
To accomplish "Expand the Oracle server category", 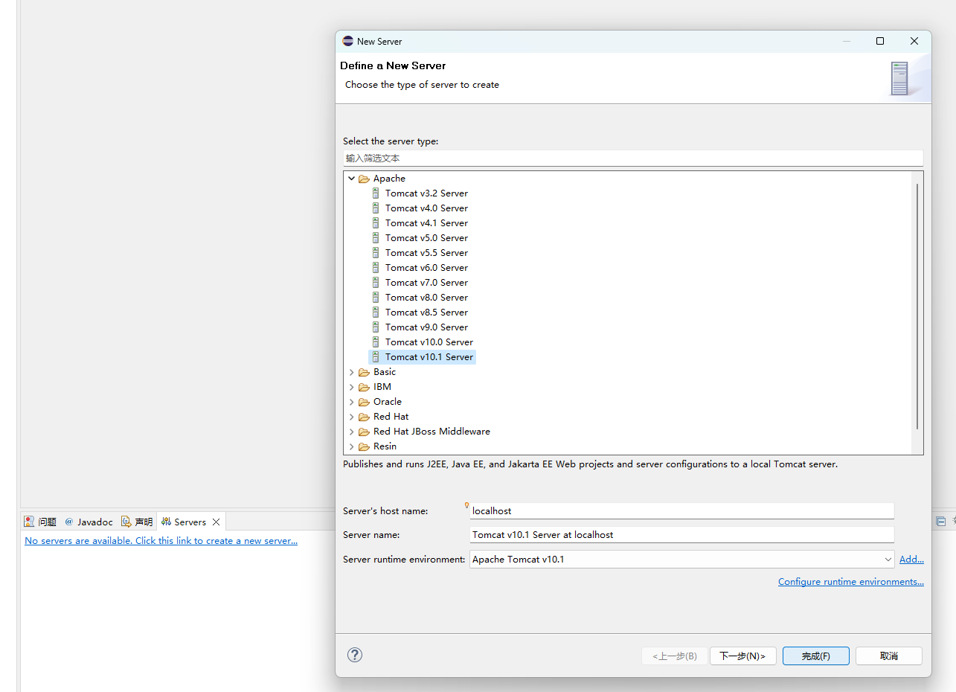I will tap(352, 402).
